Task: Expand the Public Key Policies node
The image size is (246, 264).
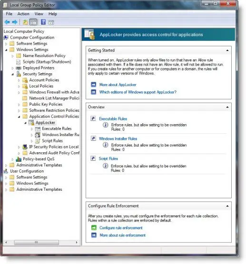Action: [19, 105]
